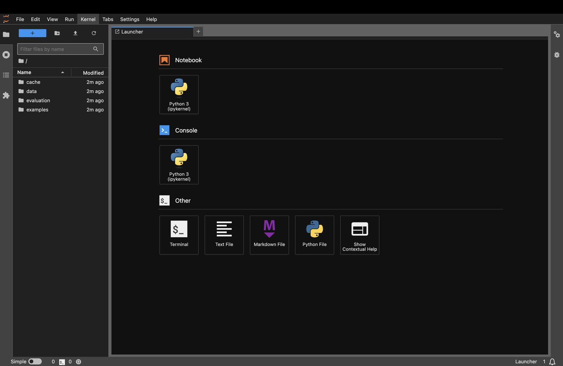Click the Filter files by name field

coord(60,49)
